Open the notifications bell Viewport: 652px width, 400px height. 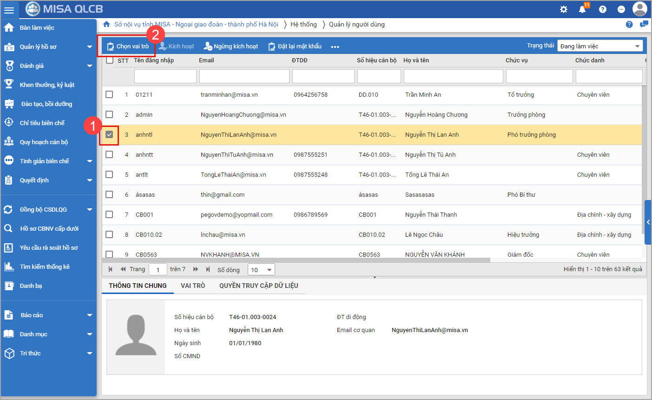(x=582, y=9)
